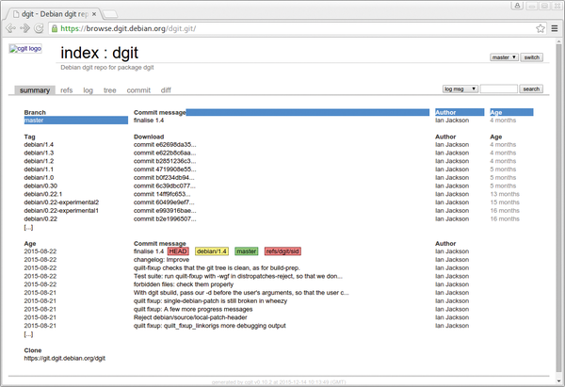Go forward using browser forward arrow
Image resolution: width=565 pixels, height=387 pixels.
tap(24, 28)
